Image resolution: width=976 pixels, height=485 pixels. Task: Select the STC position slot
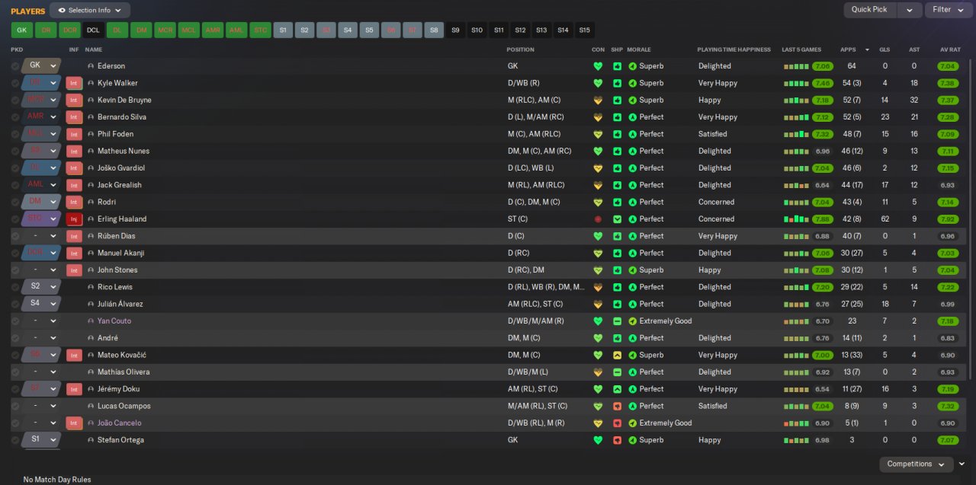pos(260,30)
